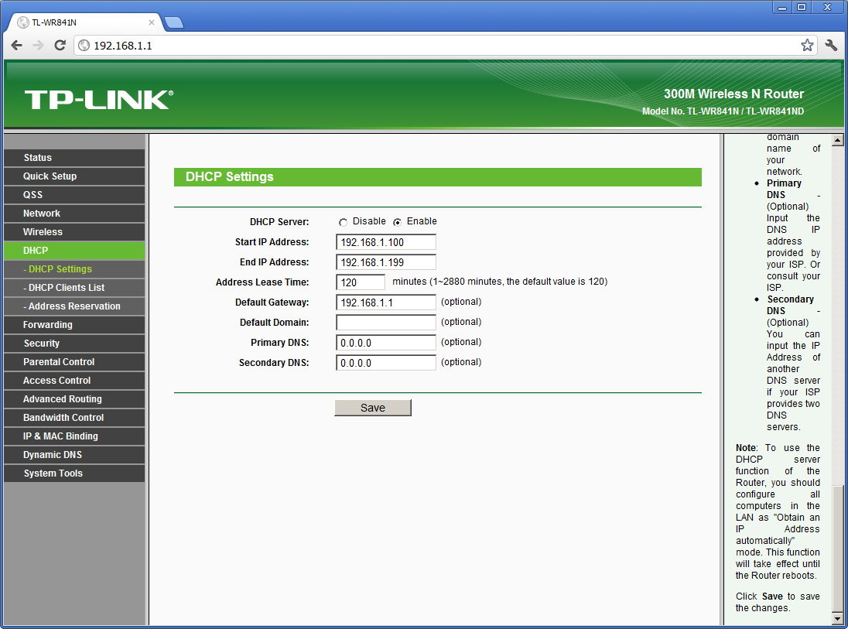Click the DHCP Settings page heading

coord(230,177)
